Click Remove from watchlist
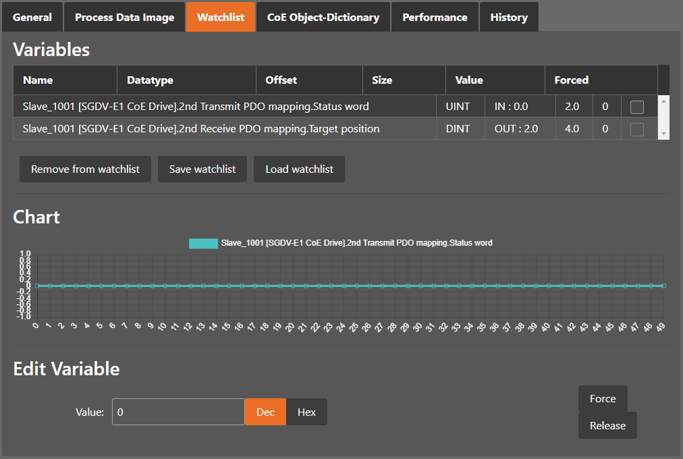This screenshot has height=459, width=683. click(x=85, y=169)
